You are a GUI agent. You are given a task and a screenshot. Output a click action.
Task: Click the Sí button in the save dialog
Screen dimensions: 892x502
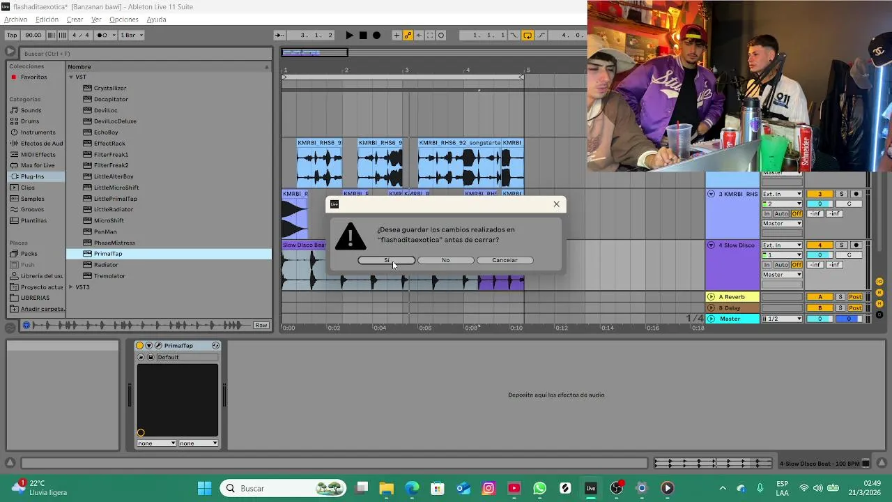click(387, 260)
